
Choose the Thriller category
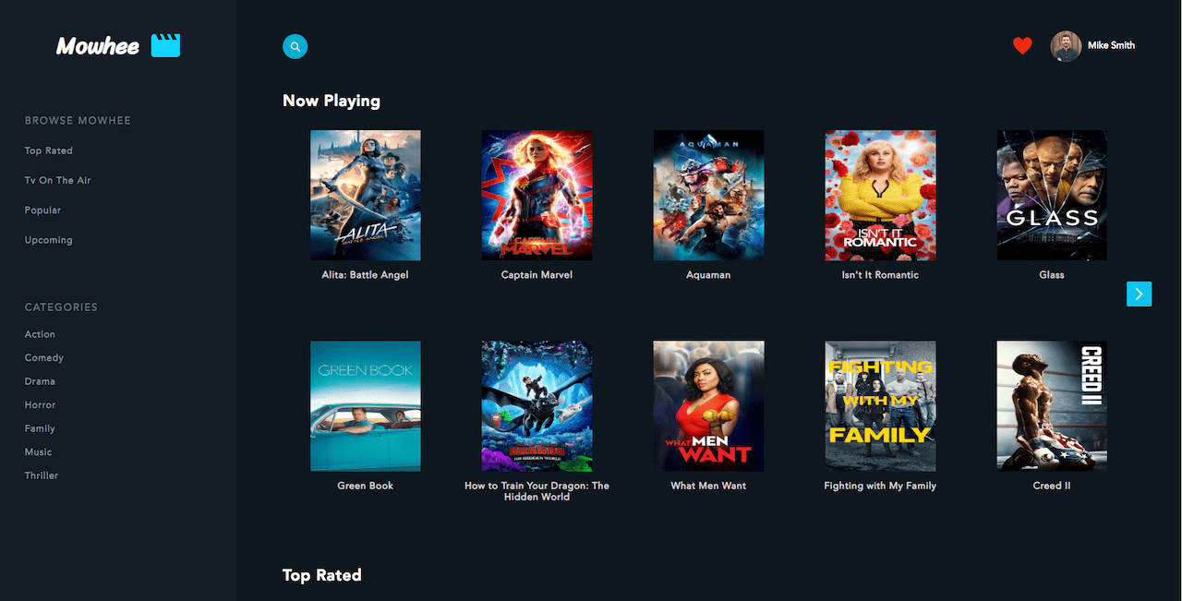coord(42,475)
